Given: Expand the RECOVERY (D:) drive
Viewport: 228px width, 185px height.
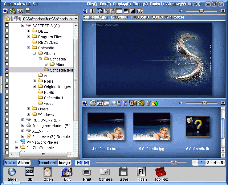Looking at the screenshot, I should (x=22, y=120).
